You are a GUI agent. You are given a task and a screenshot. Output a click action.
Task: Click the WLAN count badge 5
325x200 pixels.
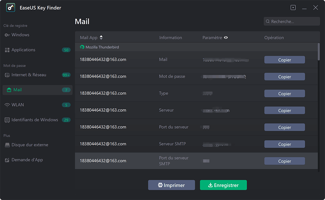[66, 105]
